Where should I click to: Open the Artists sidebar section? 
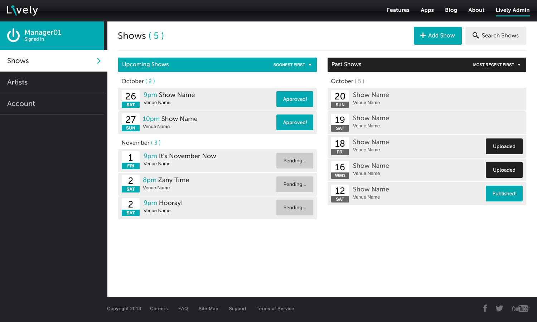point(18,82)
